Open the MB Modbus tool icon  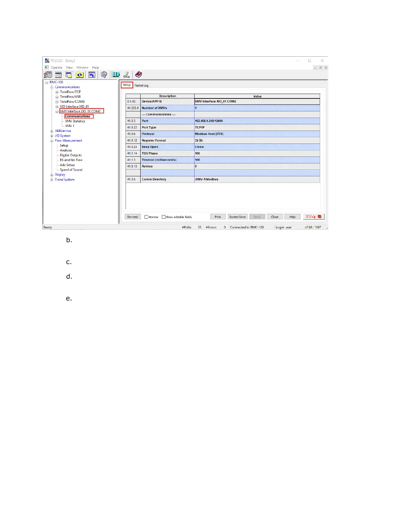[x=92, y=75]
